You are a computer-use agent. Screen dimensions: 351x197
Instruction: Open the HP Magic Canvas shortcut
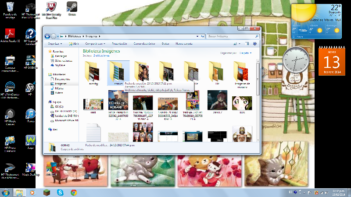(x=10, y=117)
